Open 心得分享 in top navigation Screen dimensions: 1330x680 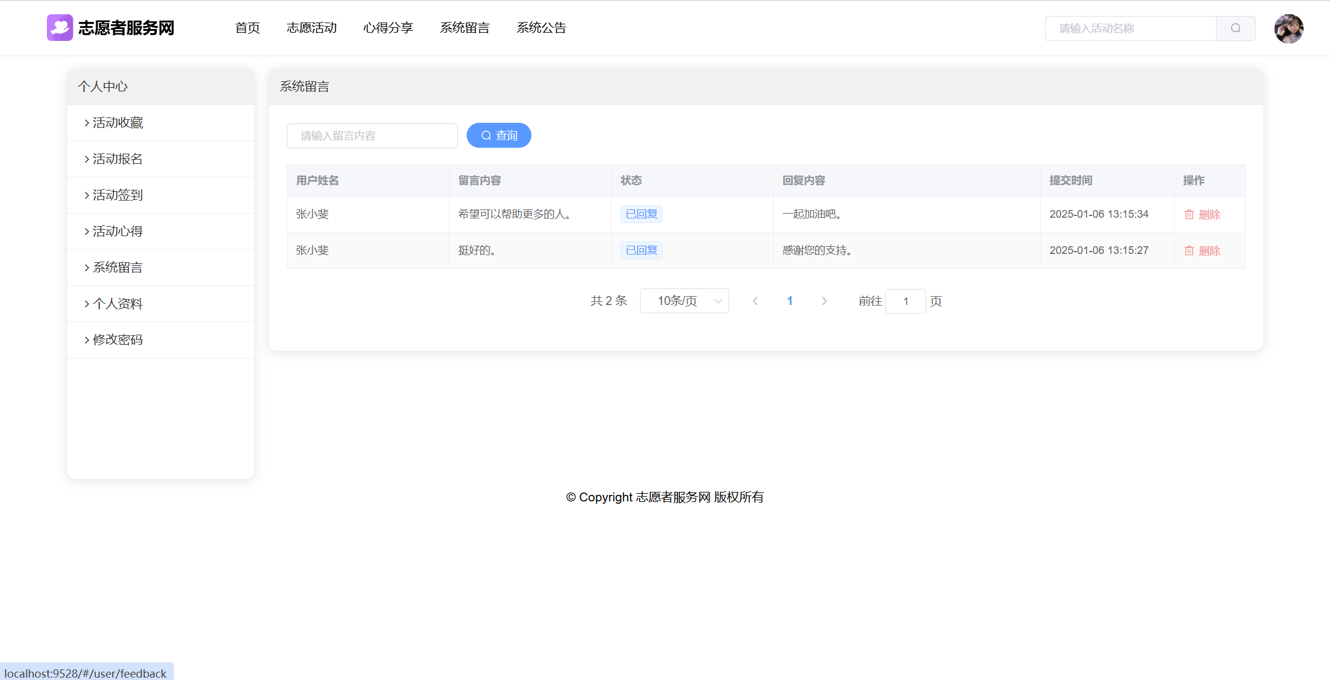pyautogui.click(x=388, y=28)
